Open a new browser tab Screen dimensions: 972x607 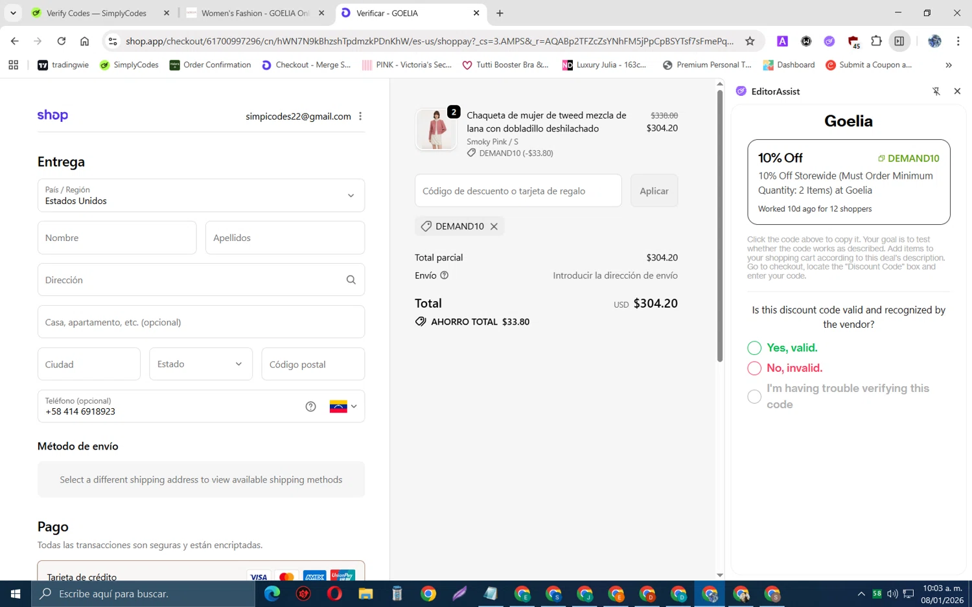500,13
